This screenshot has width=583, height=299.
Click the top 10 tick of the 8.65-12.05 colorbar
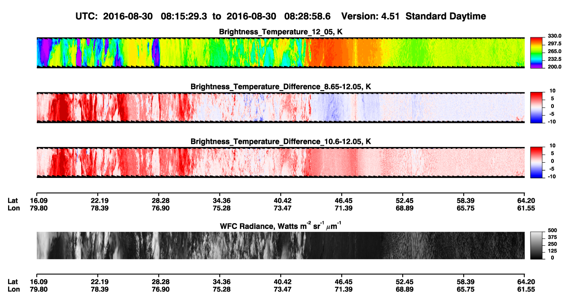[x=553, y=91]
